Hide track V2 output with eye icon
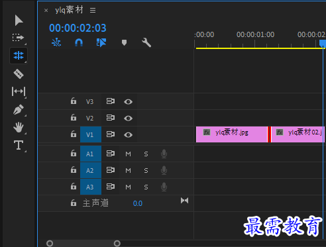Viewport: 326px width, 247px height. (x=128, y=119)
